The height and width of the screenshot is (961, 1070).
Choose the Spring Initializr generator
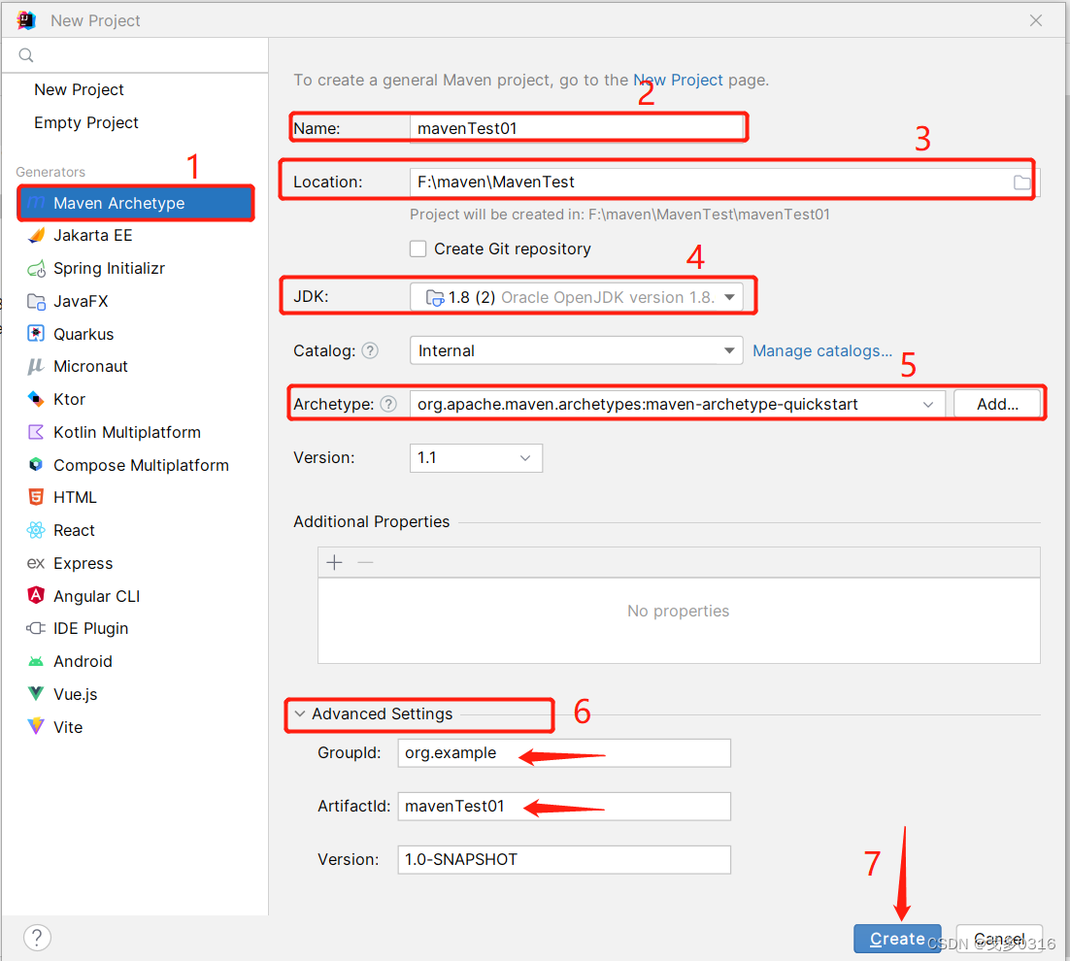(x=109, y=268)
